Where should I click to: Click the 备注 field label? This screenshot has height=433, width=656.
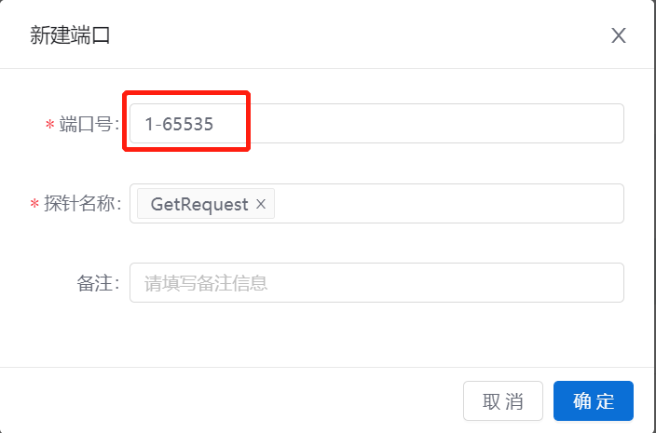pos(98,283)
